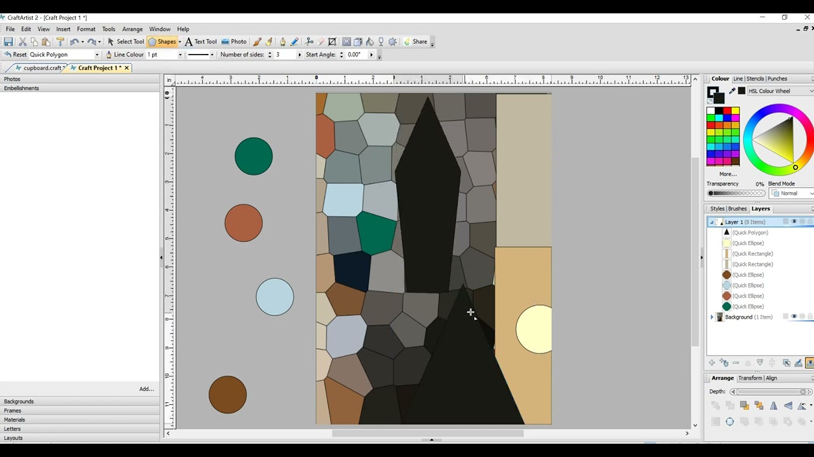Viewport: 814px width, 457px height.
Task: Click the Undo arrow icon
Action: coord(74,42)
